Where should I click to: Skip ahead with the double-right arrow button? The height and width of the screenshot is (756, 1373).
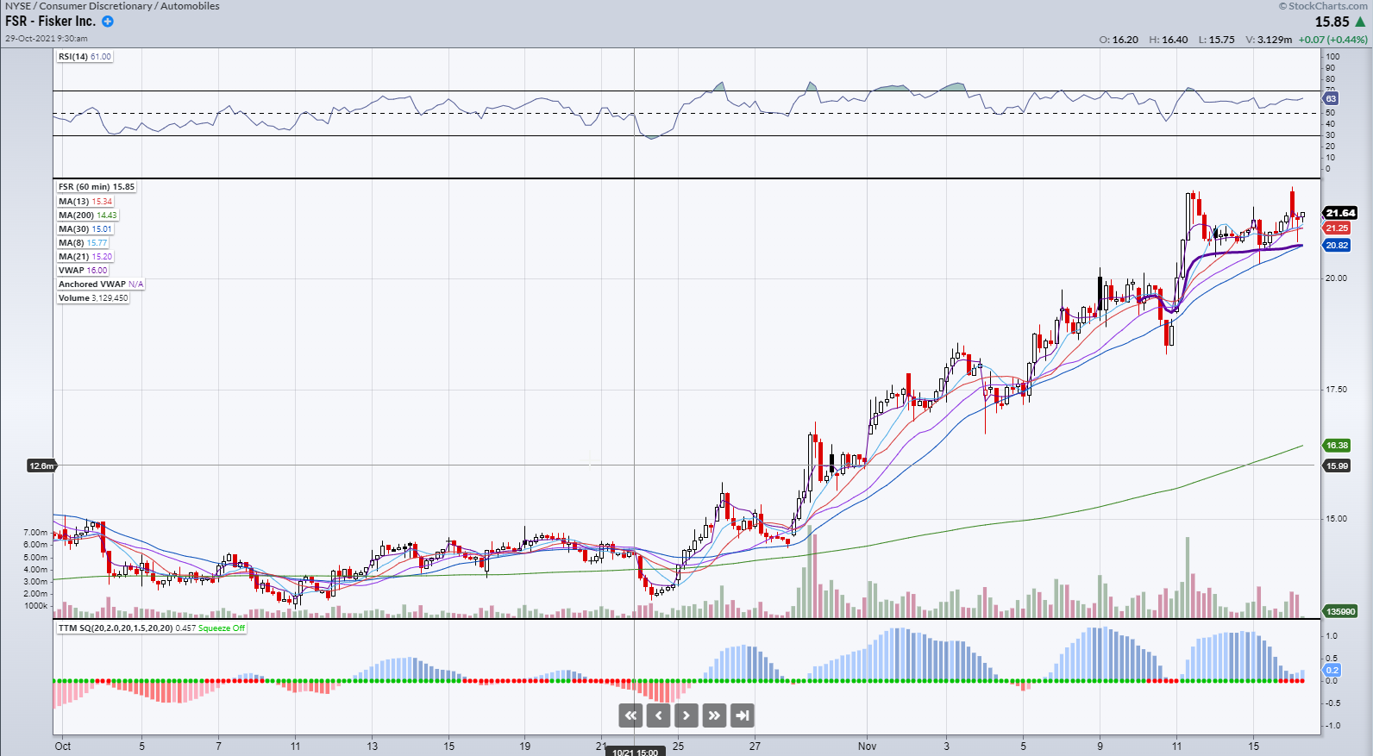[x=714, y=715]
